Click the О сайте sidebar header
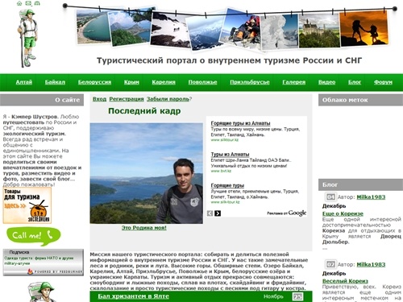 click(42, 100)
